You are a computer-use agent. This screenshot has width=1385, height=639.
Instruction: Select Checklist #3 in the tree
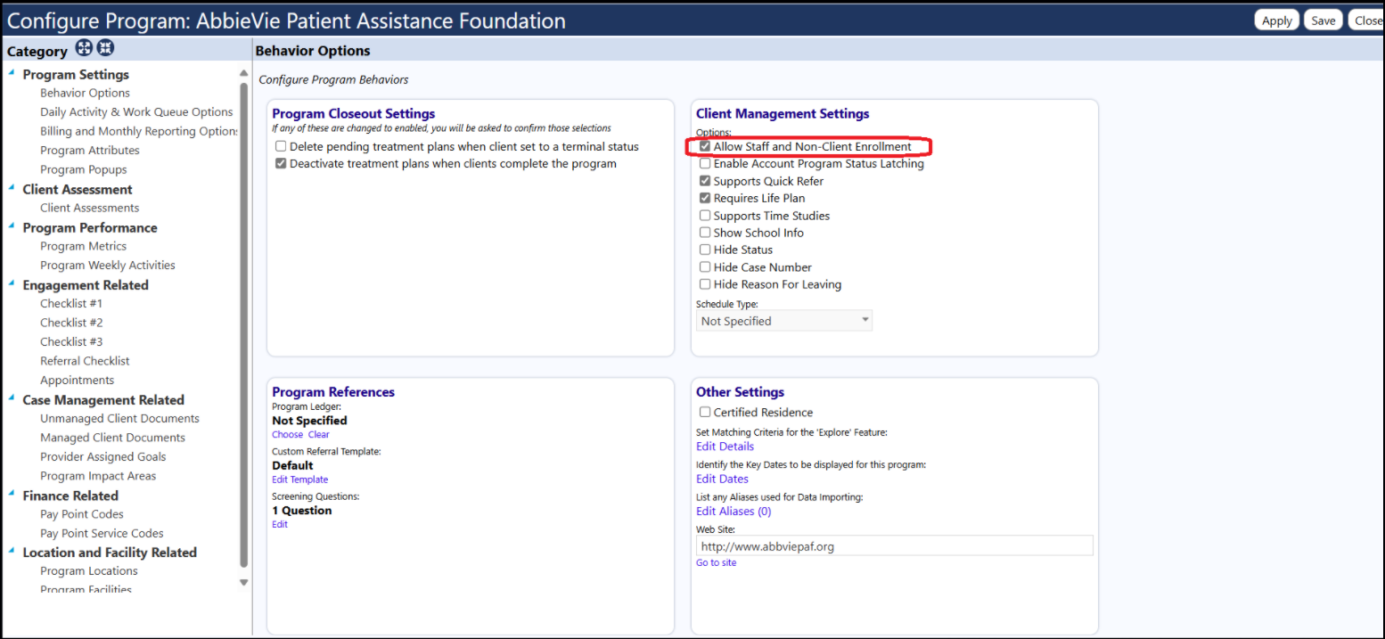click(x=71, y=342)
